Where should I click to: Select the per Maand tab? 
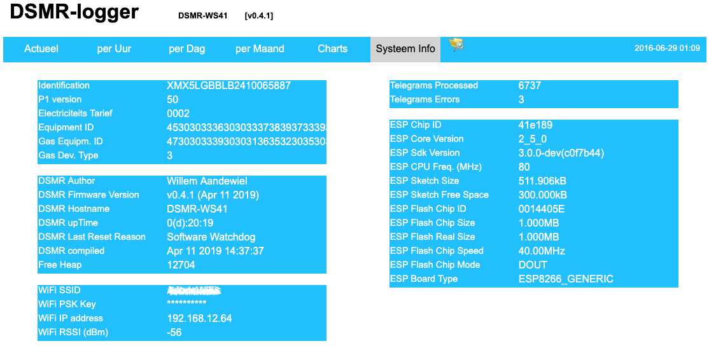click(260, 49)
